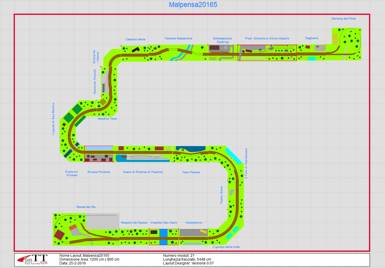Click the Bivalente interna vertical label
The image size is (385, 268).
pyautogui.click(x=96, y=56)
